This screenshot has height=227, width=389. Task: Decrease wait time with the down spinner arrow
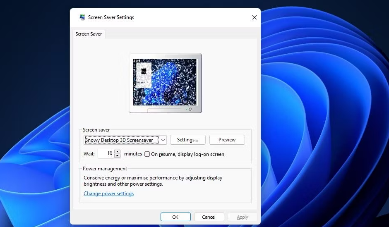[x=118, y=156]
